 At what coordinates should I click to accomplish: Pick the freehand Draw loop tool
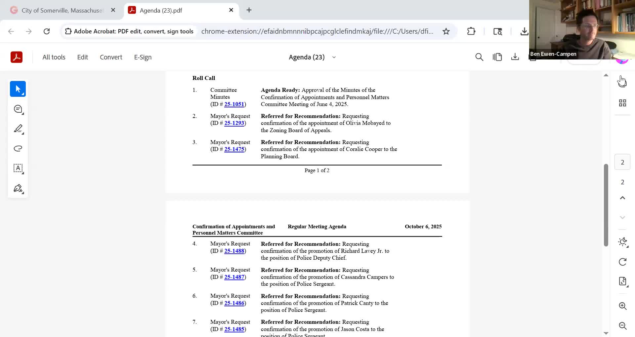click(x=18, y=148)
